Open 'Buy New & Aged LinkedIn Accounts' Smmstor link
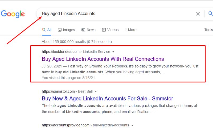 (x=107, y=99)
